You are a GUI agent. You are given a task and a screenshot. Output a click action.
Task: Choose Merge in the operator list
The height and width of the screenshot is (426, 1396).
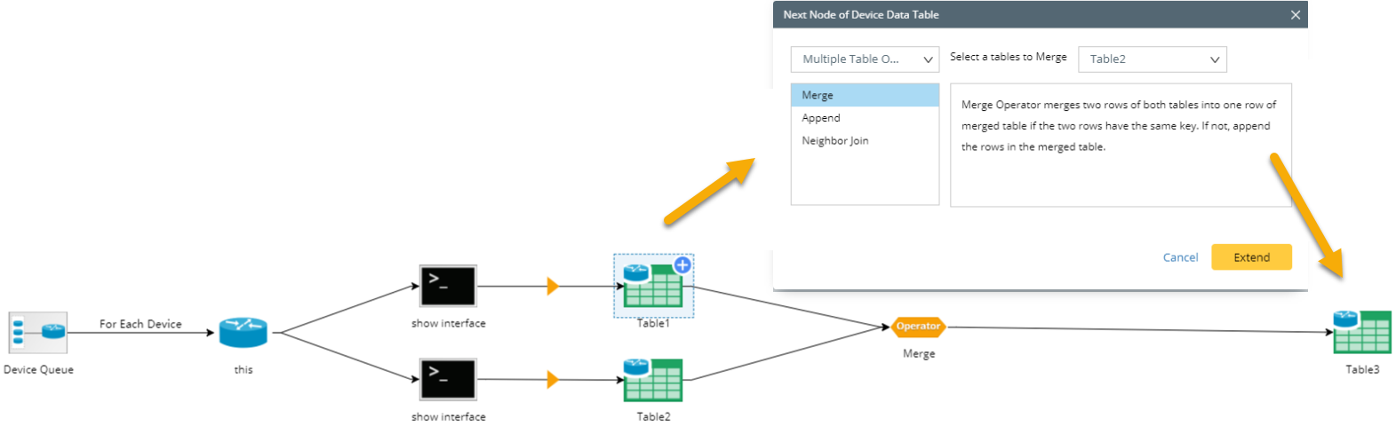point(865,95)
